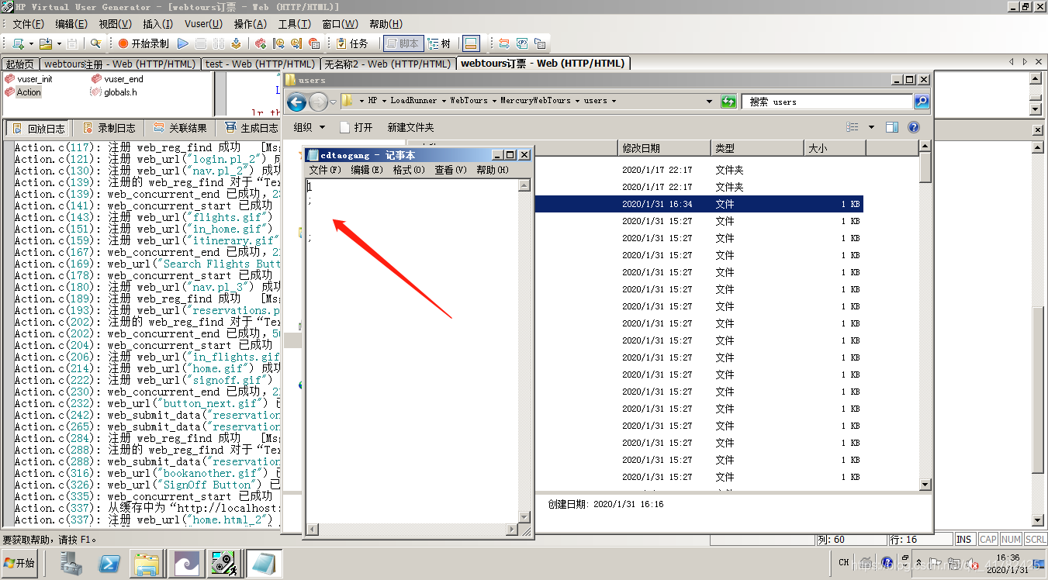Open Notepad 格式(O) menu
The width and height of the screenshot is (1048, 580).
pyautogui.click(x=408, y=170)
